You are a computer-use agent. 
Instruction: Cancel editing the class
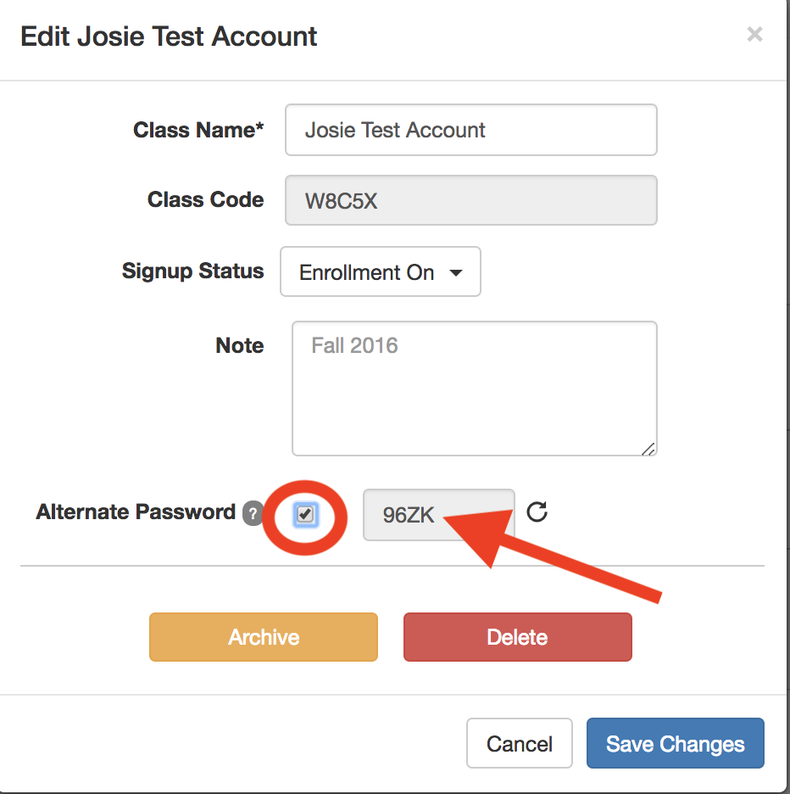pyautogui.click(x=519, y=744)
